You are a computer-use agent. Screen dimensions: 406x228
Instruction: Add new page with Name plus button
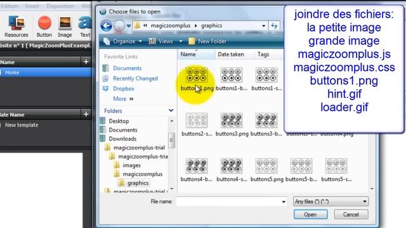pos(86,62)
